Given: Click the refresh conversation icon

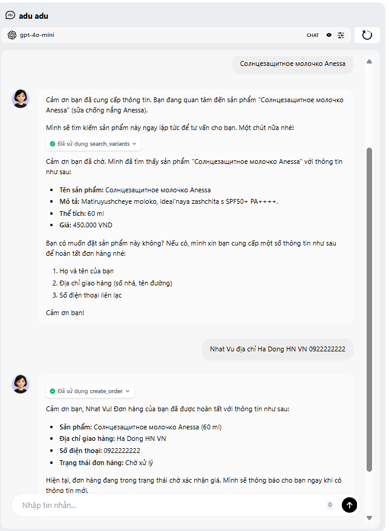Looking at the screenshot, I should tap(367, 35).
